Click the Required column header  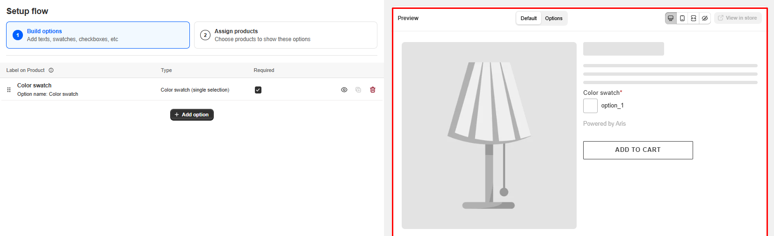tap(264, 70)
